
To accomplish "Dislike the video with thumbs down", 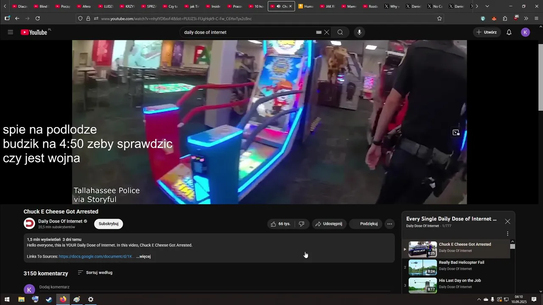I will [x=302, y=224].
